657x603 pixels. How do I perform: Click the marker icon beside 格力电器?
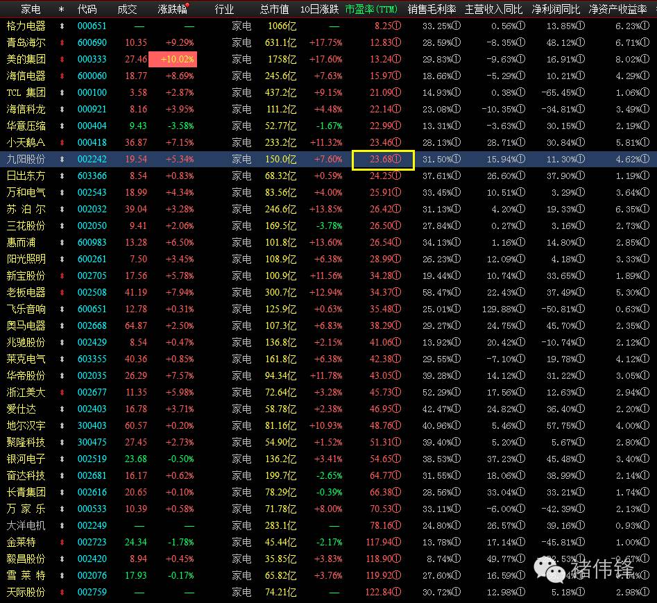(62, 26)
